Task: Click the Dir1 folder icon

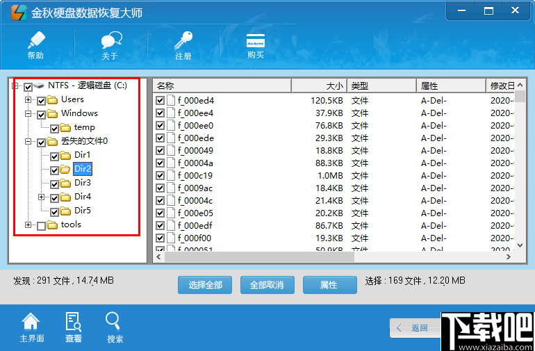Action: [x=65, y=156]
